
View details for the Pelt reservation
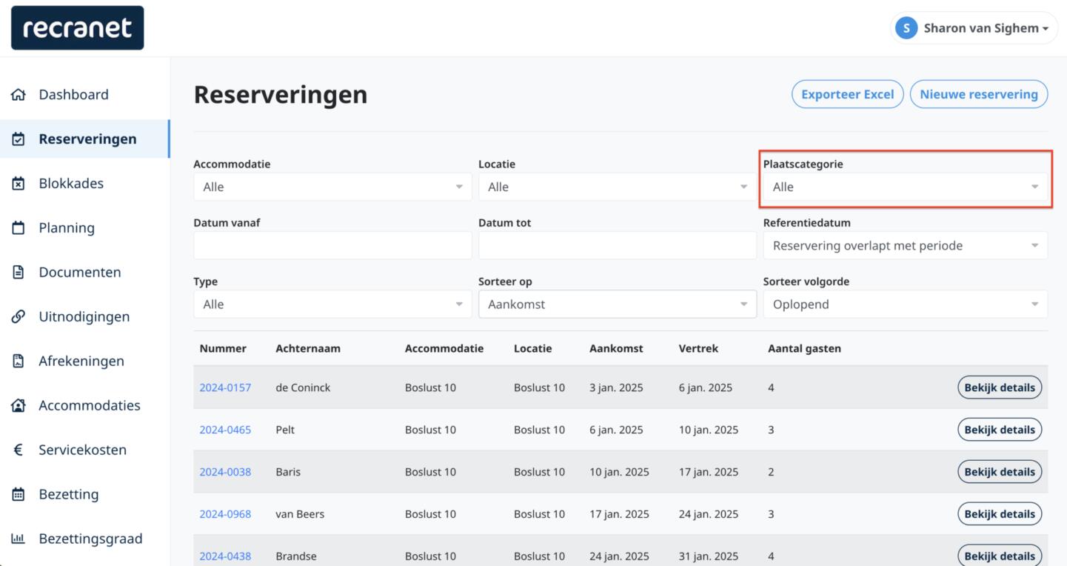[x=999, y=430]
